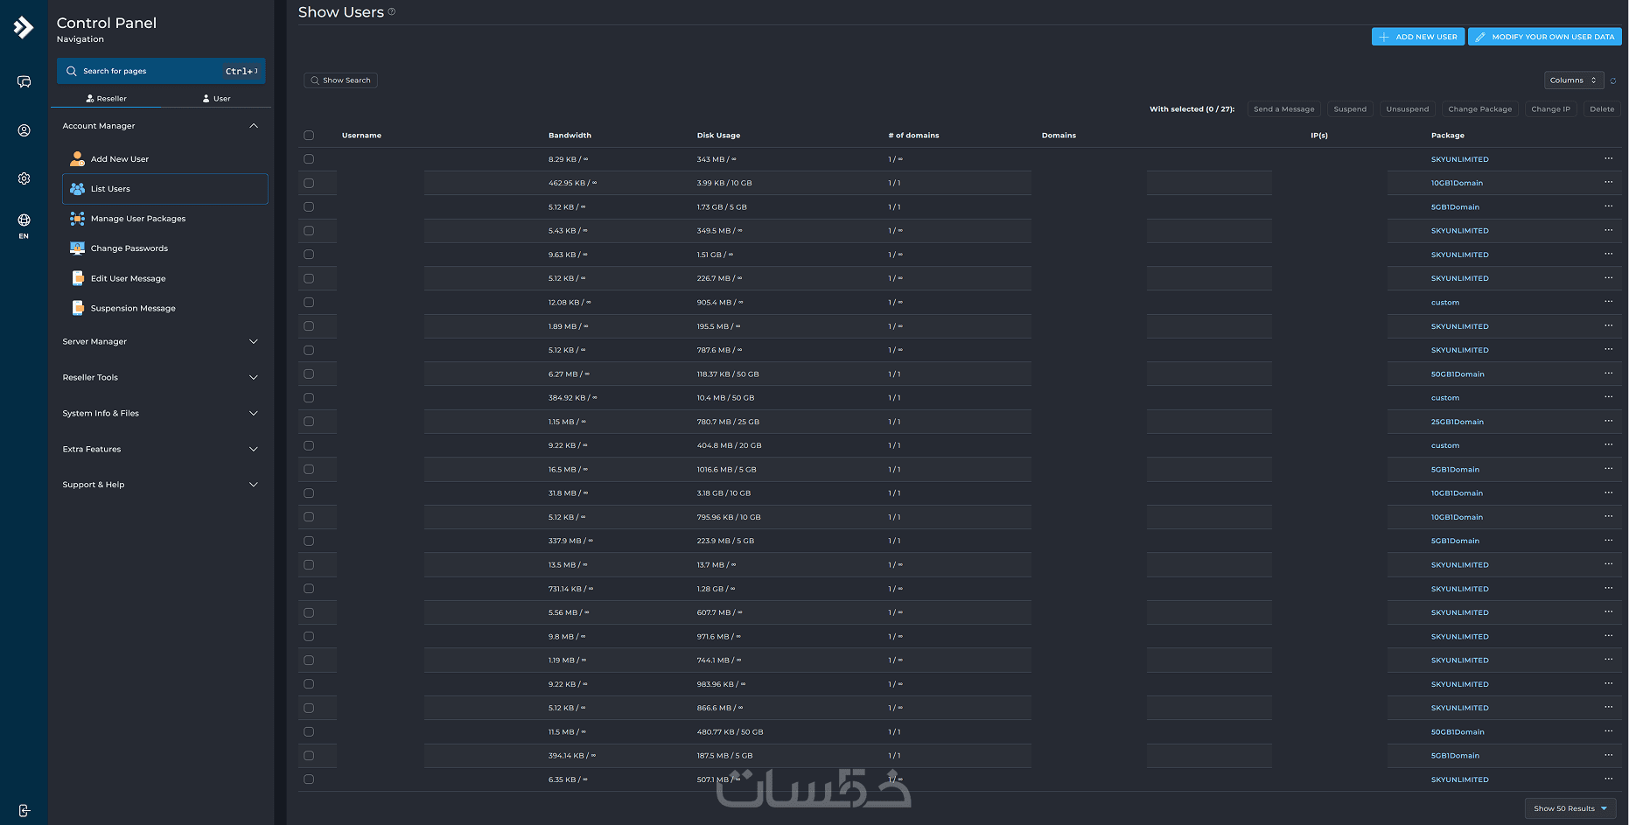Open the user account icon in left rail

24,130
